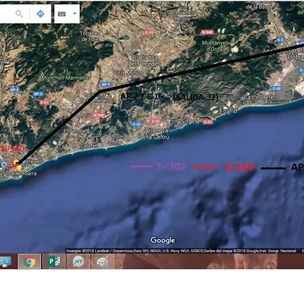Click the magnifying glass search icon
Image resolution: width=304 pixels, height=304 pixels.
pos(19,14)
